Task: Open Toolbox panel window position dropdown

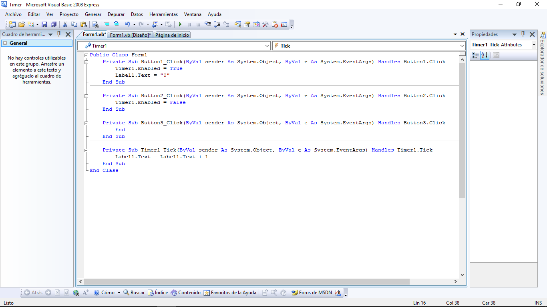Action: coord(50,34)
